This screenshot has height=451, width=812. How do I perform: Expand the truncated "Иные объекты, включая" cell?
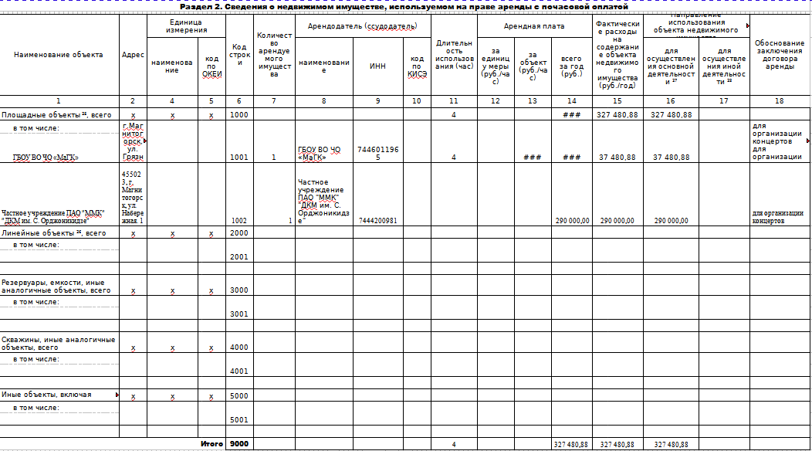pyautogui.click(x=117, y=395)
